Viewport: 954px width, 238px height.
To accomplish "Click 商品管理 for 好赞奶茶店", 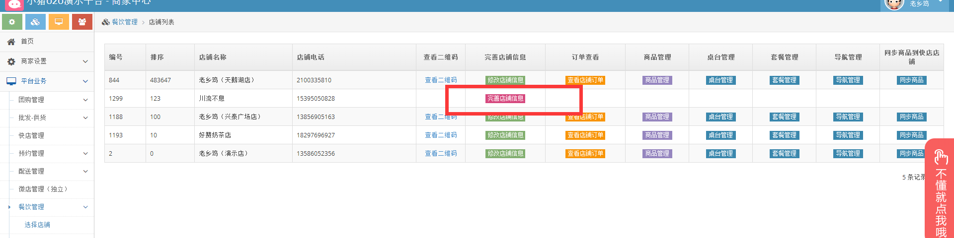I will click(x=657, y=135).
